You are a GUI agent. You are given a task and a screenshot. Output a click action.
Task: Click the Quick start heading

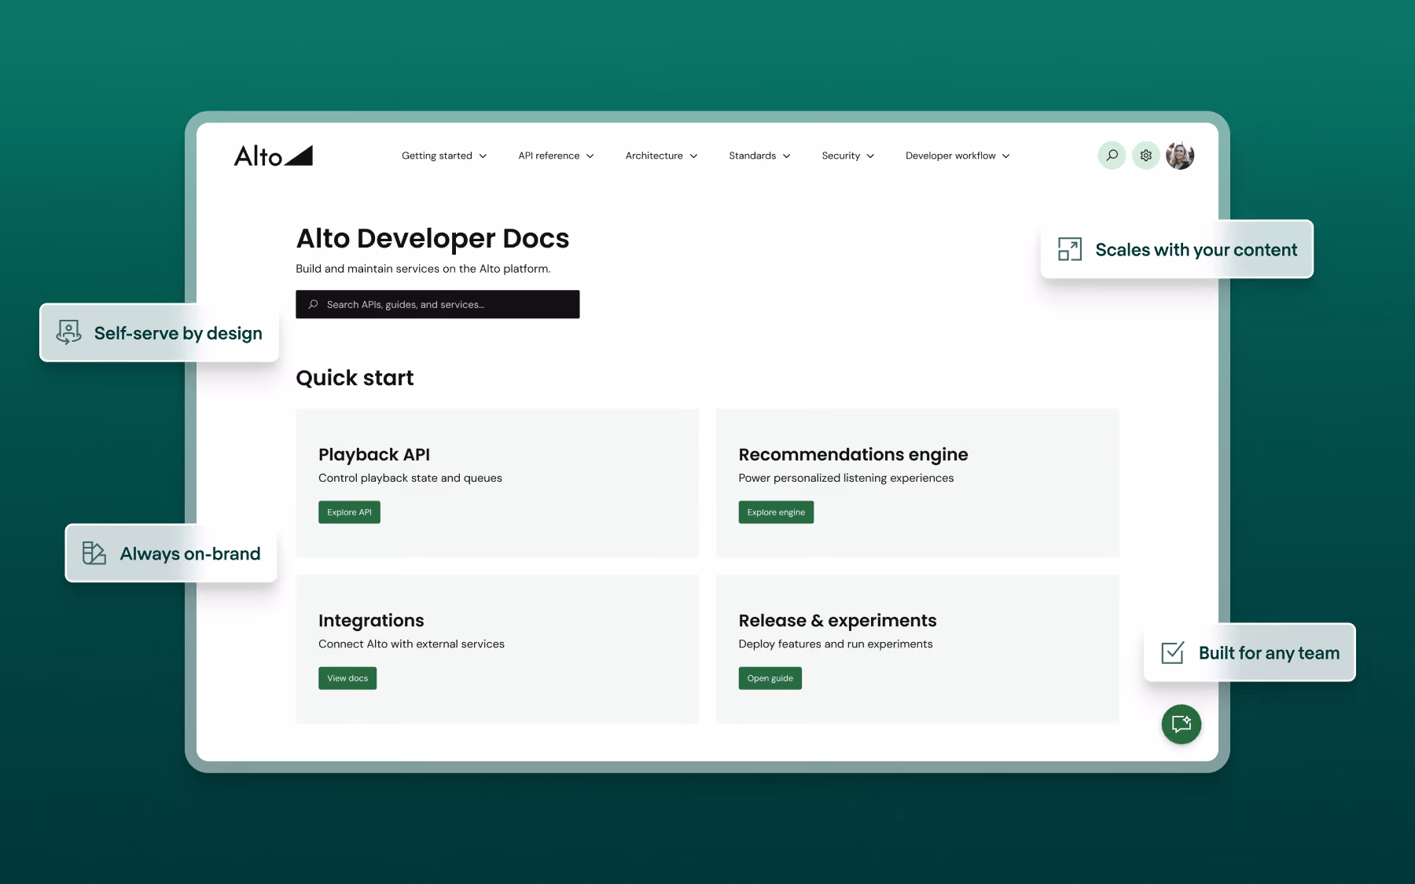point(355,378)
